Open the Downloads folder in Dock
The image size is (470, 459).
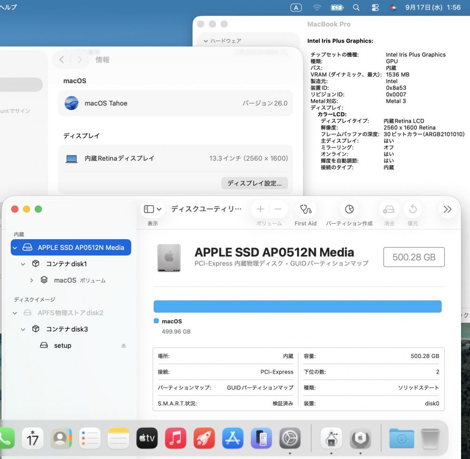point(402,438)
